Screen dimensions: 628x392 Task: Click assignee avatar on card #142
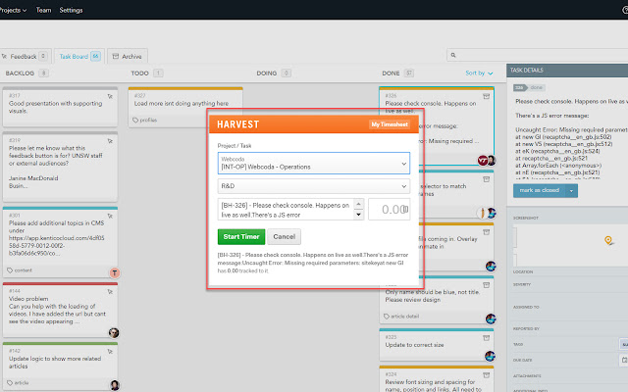115,385
